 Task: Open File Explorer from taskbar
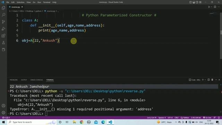pyautogui.click(x=74, y=122)
